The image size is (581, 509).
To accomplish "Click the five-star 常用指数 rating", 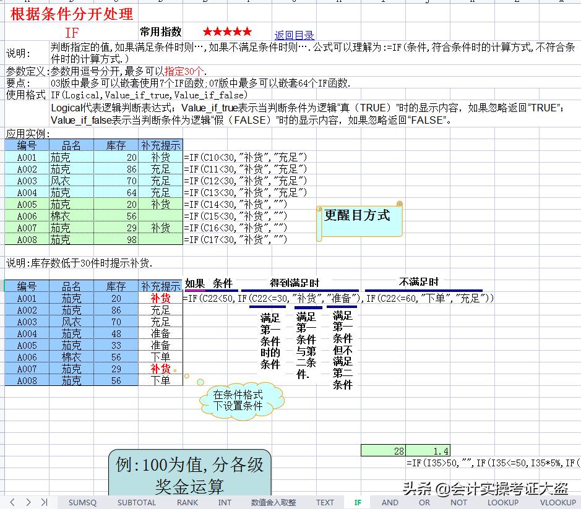I will coord(226,31).
